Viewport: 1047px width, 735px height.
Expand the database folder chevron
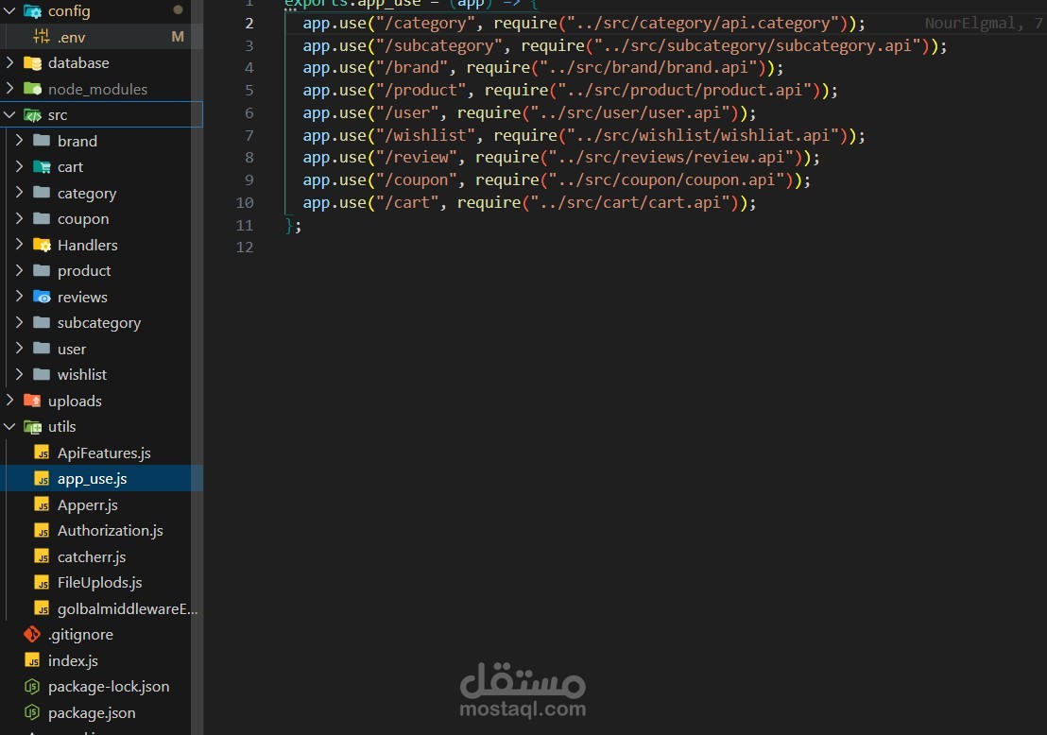[x=9, y=62]
